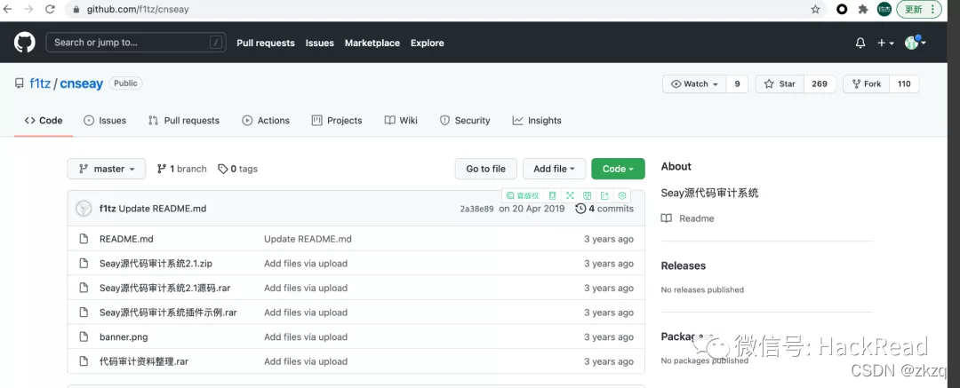Open the browser extensions puzzle icon

(863, 9)
